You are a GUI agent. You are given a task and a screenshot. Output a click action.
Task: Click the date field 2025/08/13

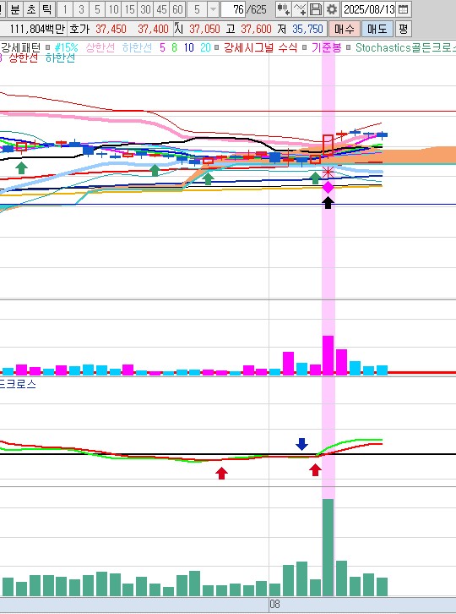point(369,9)
